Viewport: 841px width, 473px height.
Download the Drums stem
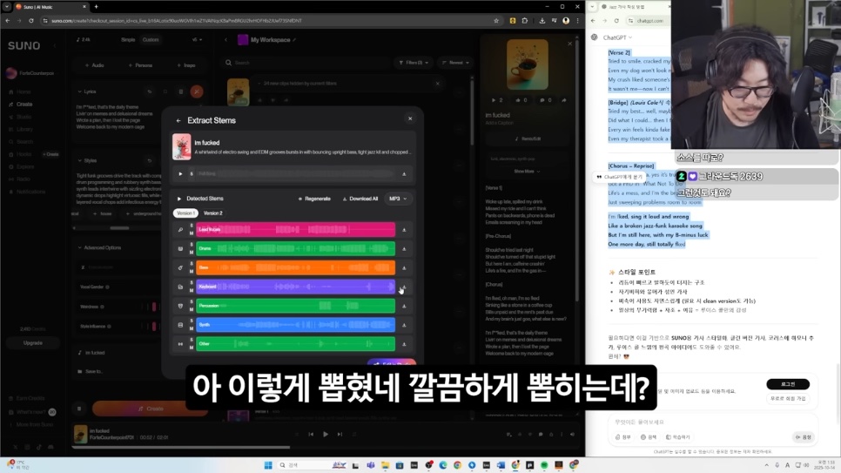click(x=404, y=249)
